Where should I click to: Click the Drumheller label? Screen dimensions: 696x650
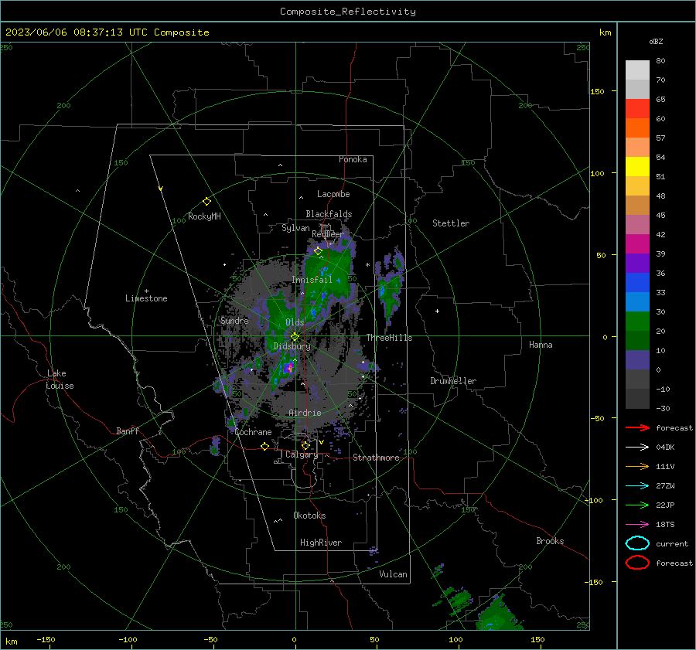[453, 381]
